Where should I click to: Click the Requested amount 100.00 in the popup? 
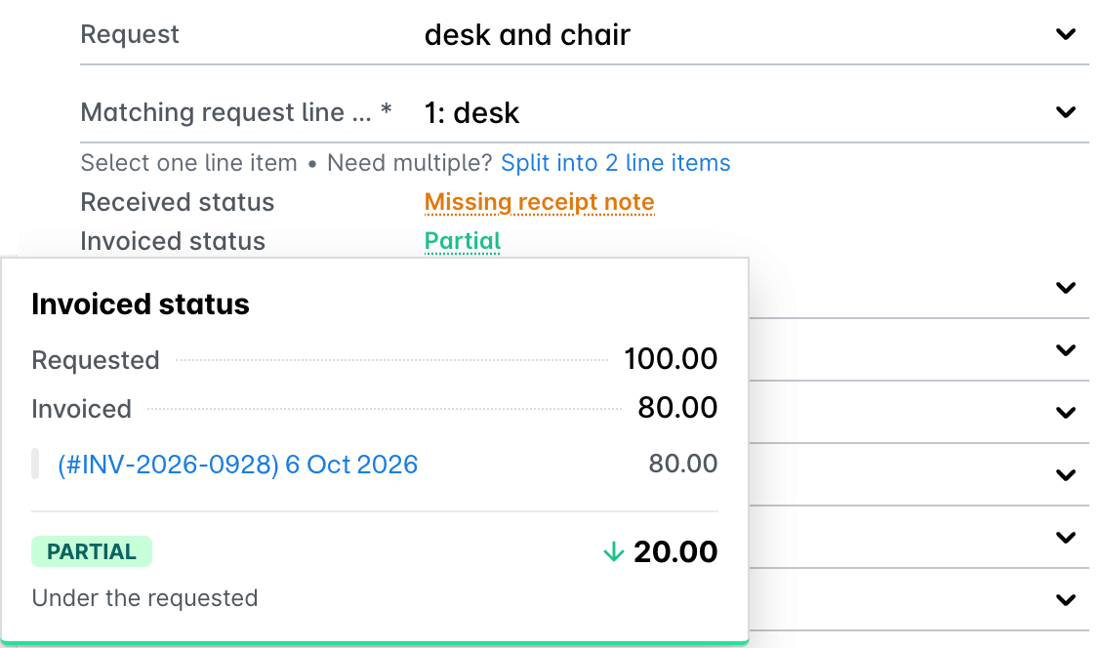point(672,359)
